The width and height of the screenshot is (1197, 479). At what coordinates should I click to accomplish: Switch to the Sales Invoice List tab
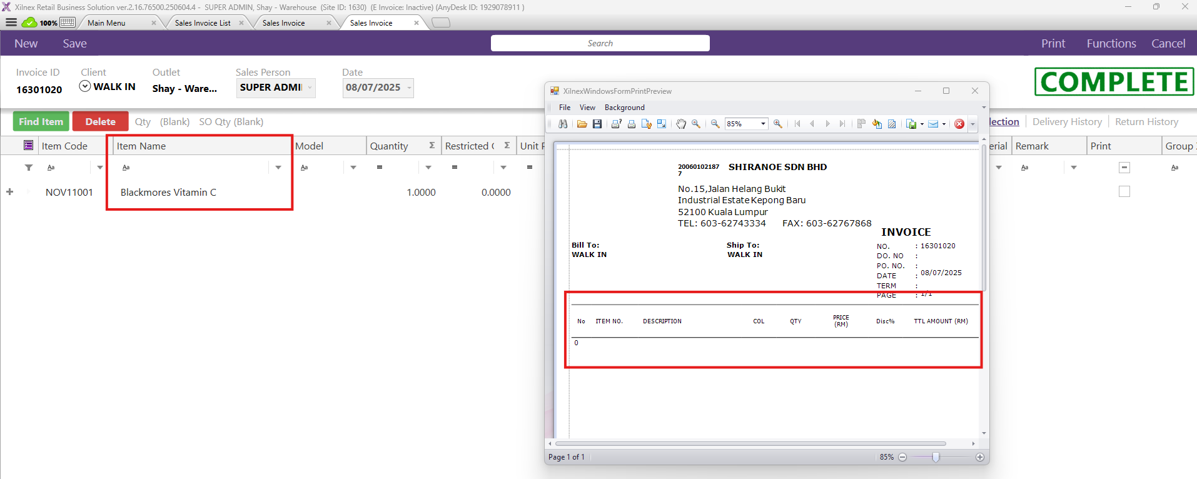coord(203,23)
